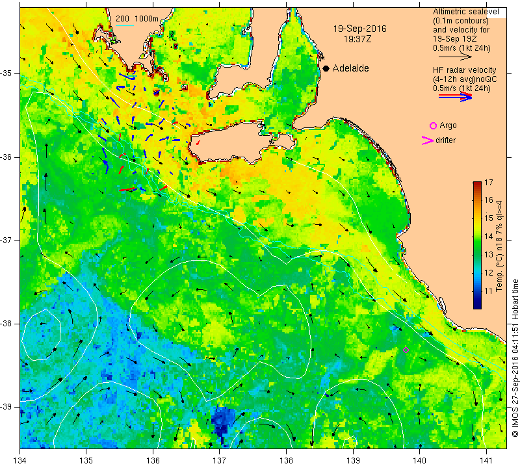
Task: Click the longitude axis label '134'
Action: [x=20, y=461]
